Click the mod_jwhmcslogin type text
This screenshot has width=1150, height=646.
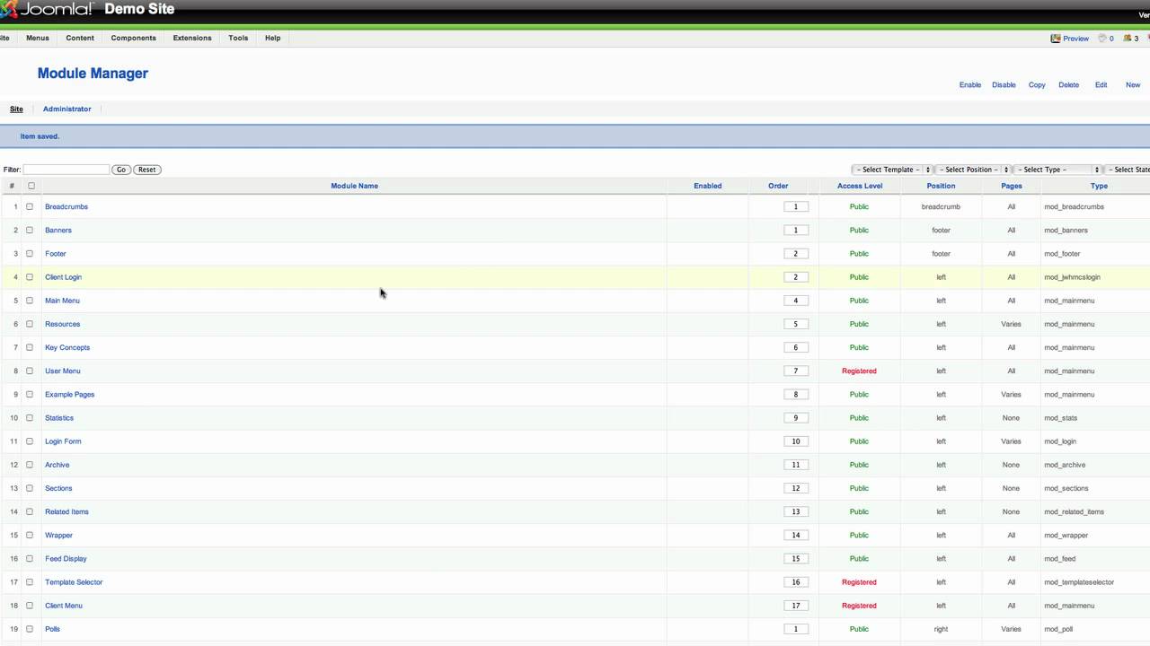(x=1072, y=277)
